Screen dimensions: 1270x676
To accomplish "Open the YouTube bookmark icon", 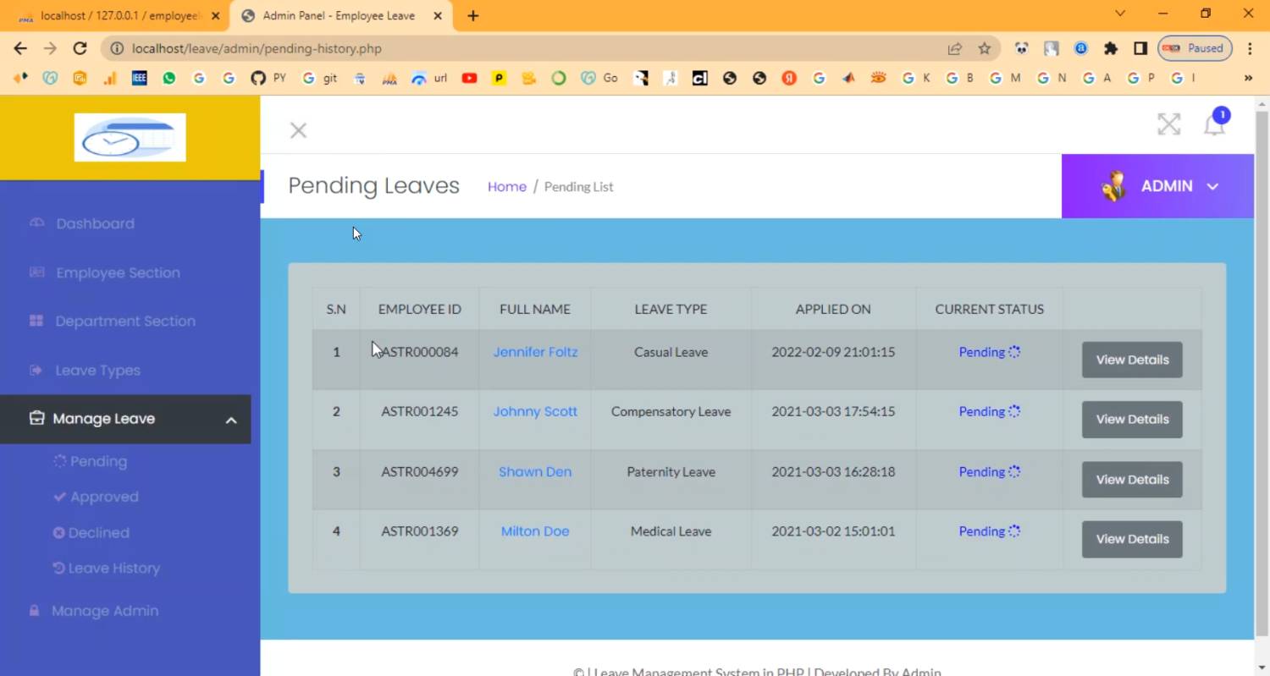I will [469, 78].
